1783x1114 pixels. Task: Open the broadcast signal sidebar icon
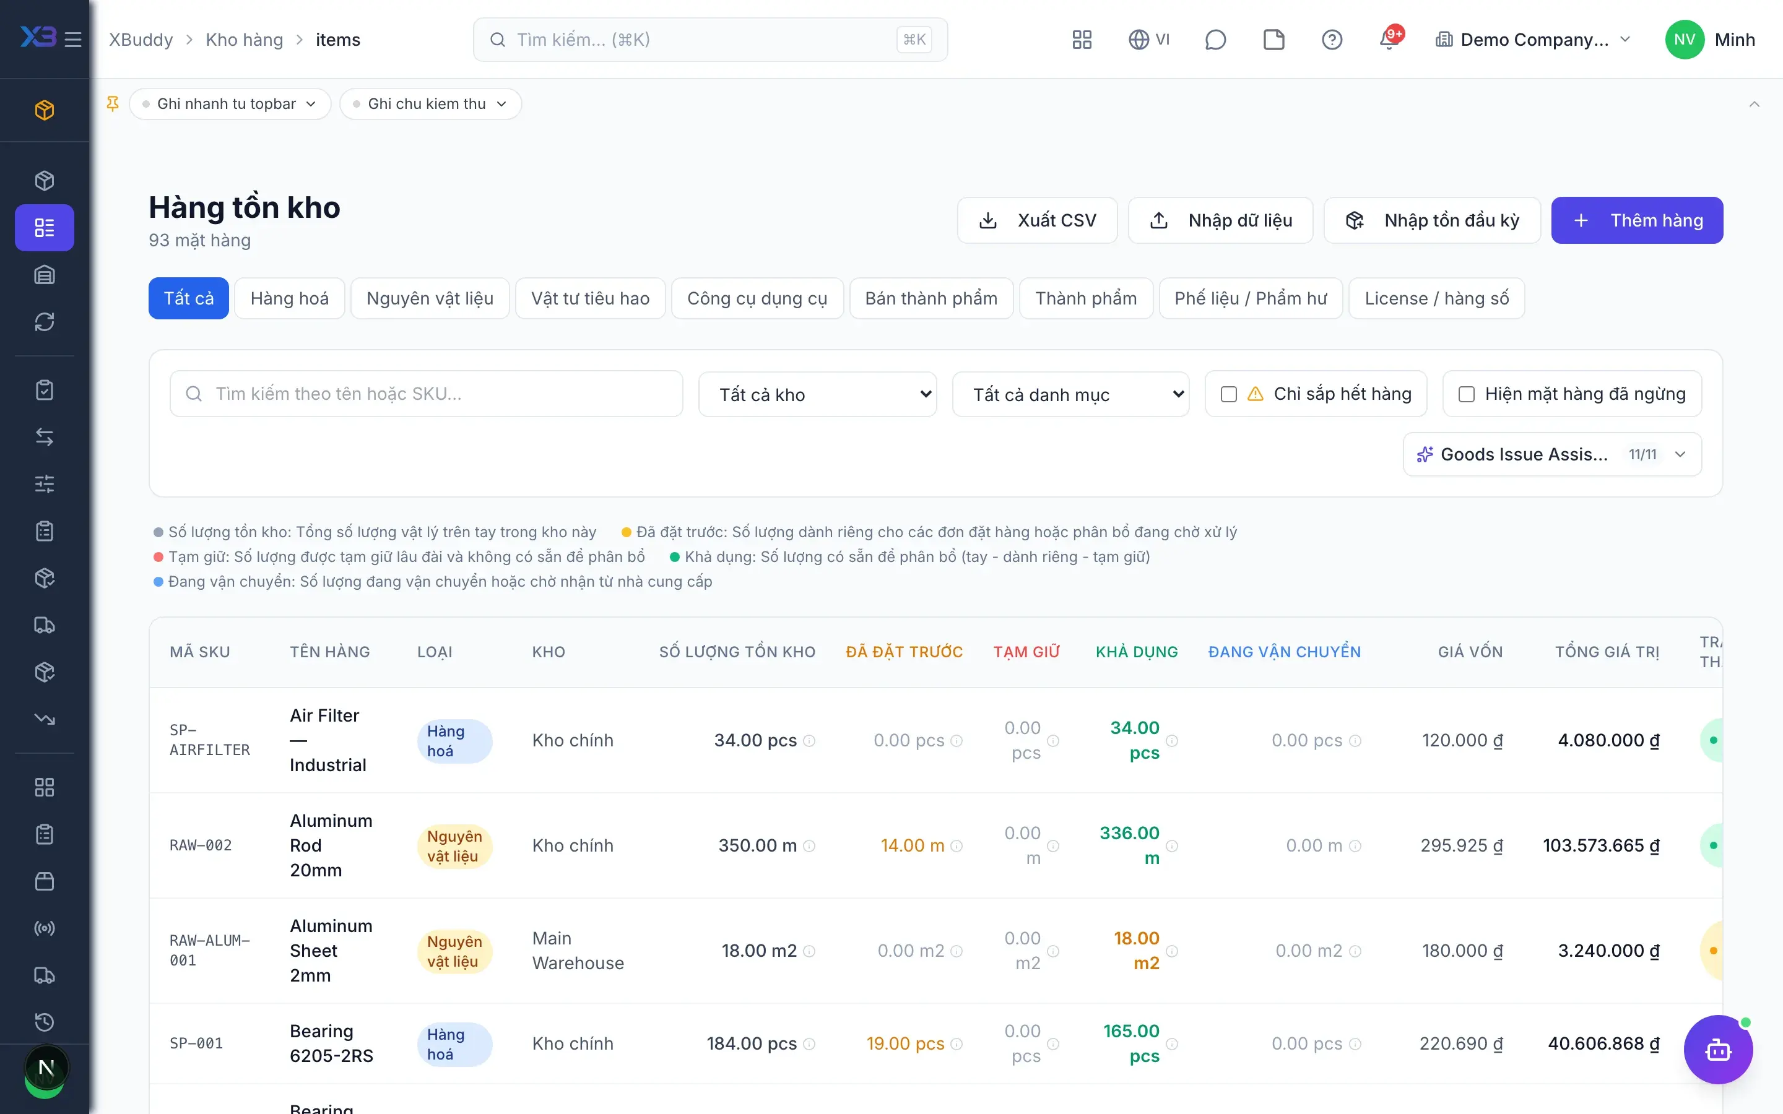point(44,928)
